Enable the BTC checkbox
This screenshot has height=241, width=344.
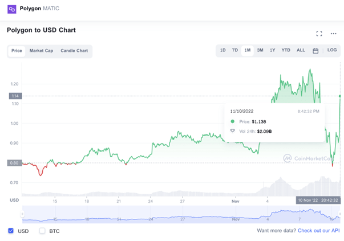42,231
